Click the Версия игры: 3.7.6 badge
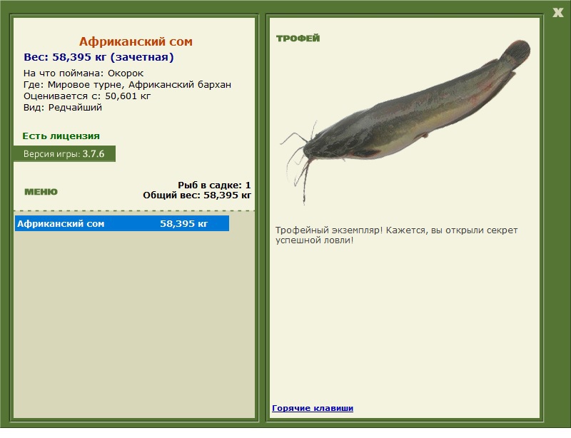 (64, 153)
